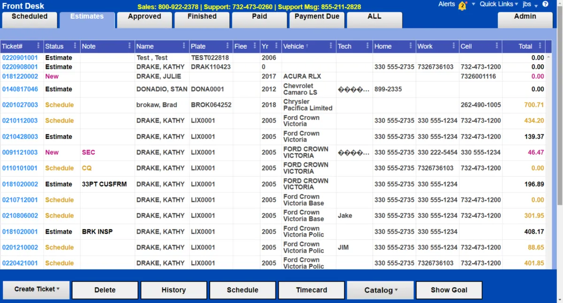Open the Vehicle column menu icon
The width and height of the screenshot is (563, 303).
(331, 46)
